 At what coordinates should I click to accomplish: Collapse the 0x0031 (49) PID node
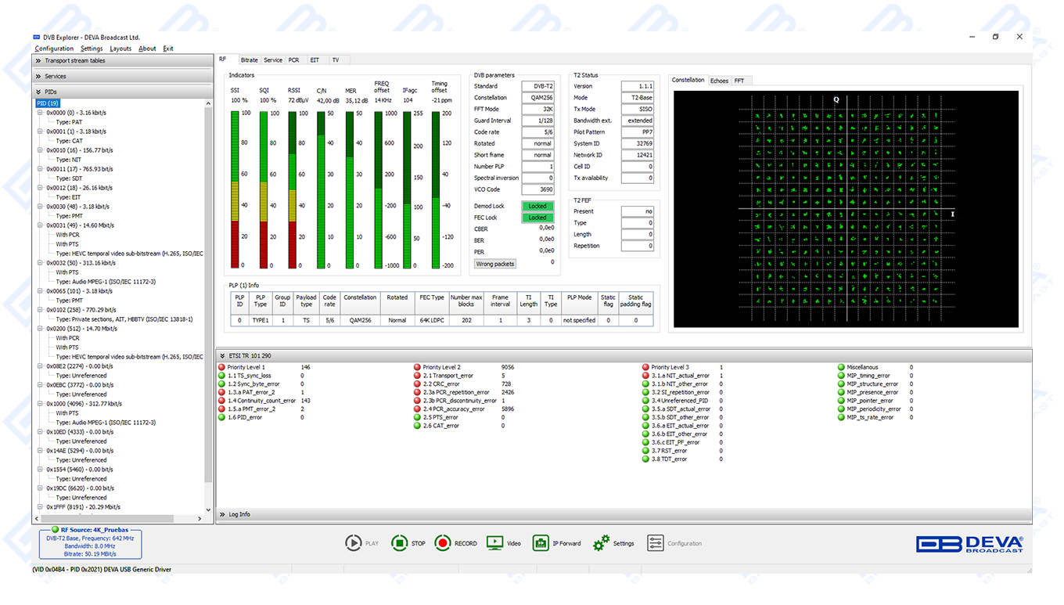[40, 225]
